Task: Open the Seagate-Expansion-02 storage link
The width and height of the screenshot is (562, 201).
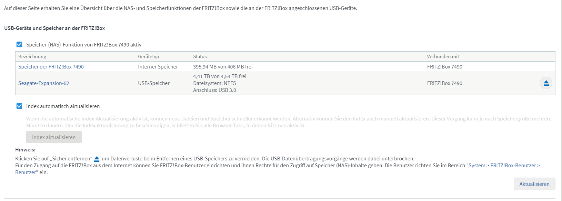Action: (44, 83)
